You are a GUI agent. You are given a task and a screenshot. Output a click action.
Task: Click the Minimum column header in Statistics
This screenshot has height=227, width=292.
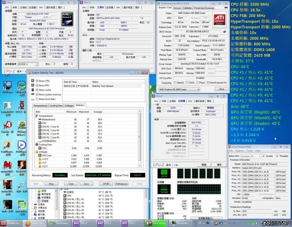coord(72,112)
